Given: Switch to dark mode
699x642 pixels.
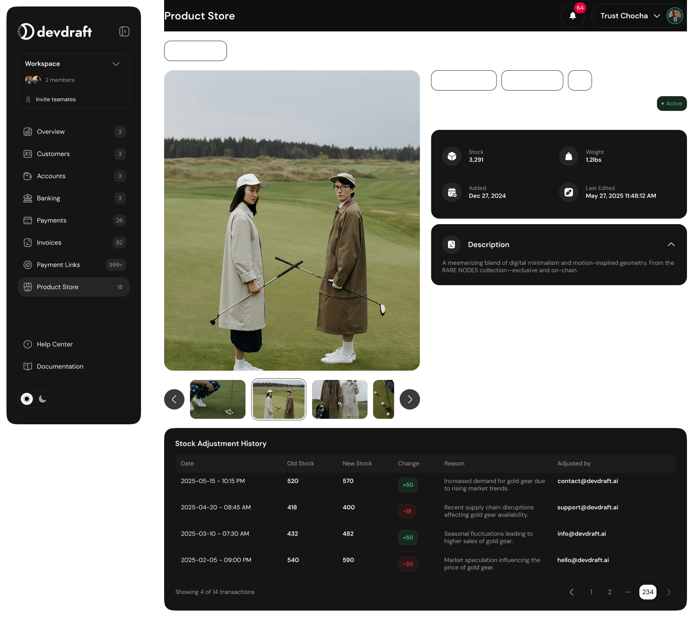Looking at the screenshot, I should (x=43, y=398).
